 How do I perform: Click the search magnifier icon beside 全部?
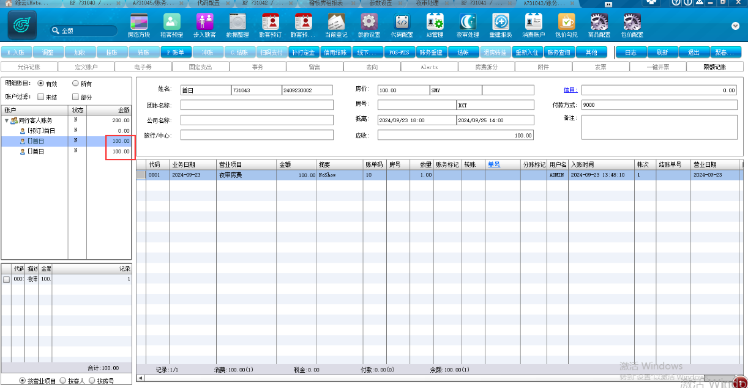(x=55, y=31)
